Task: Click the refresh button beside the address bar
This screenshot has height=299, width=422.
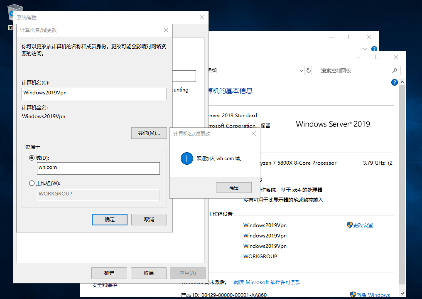Action: [309, 71]
